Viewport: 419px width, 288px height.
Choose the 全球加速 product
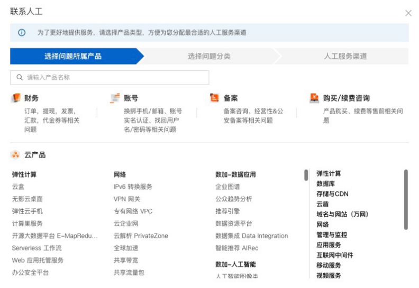126,248
